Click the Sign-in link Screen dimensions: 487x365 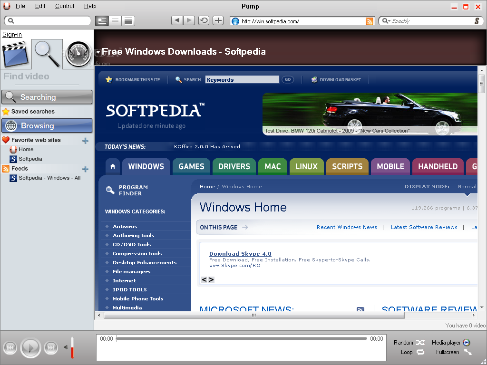pyautogui.click(x=12, y=34)
